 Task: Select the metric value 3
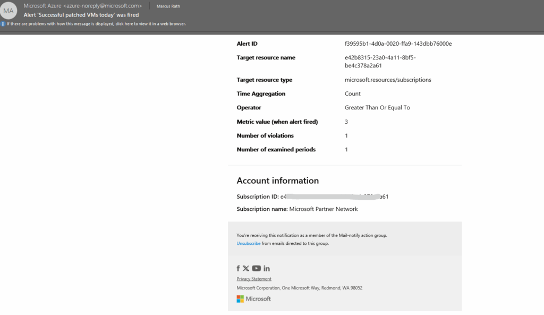coord(346,122)
